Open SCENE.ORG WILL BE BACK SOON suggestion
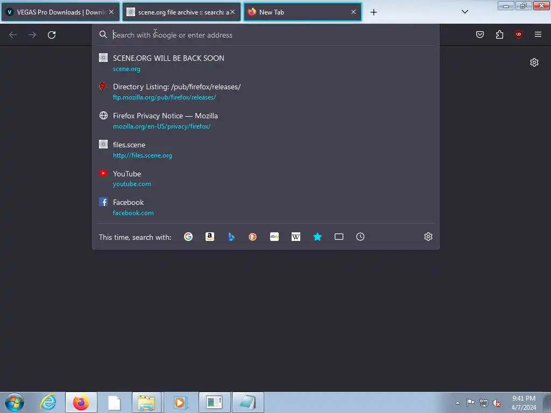Viewport: 551px width, 413px height. coord(266,63)
